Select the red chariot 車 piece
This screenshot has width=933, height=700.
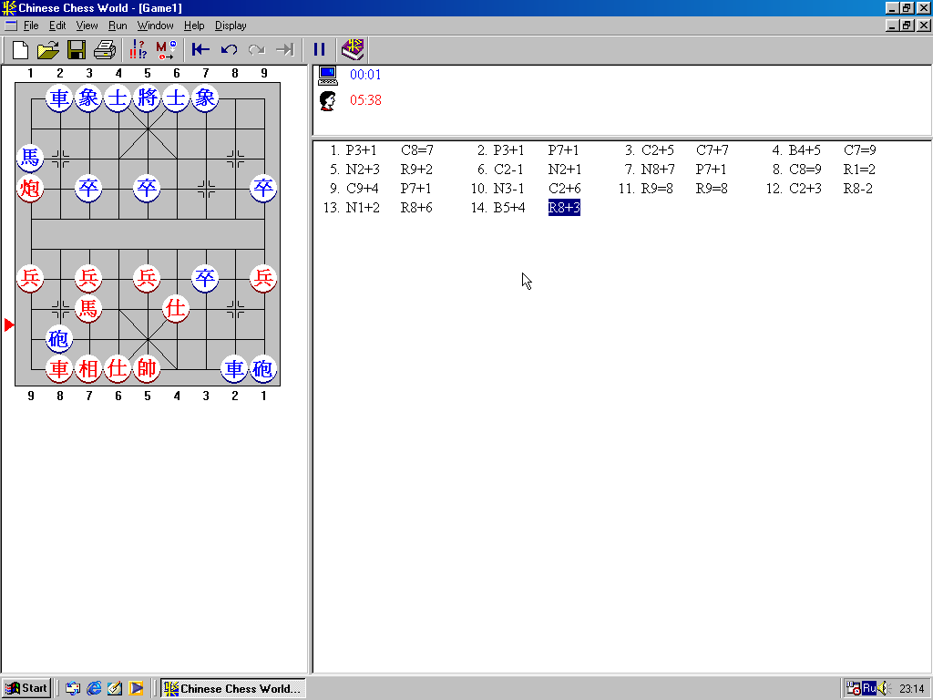[x=59, y=368]
